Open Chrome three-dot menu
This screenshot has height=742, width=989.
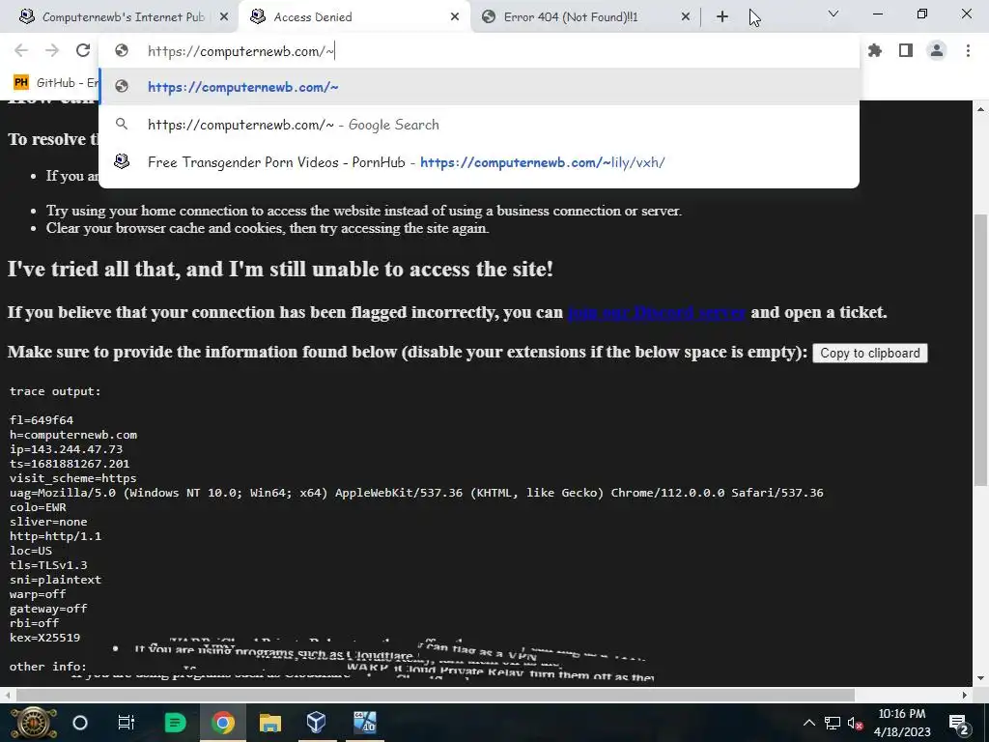coord(968,50)
